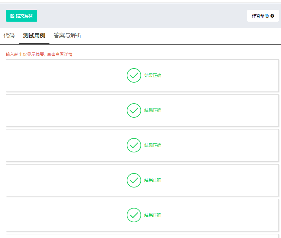Open the 答案与解析 tab
The image size is (281, 238).
[67, 36]
